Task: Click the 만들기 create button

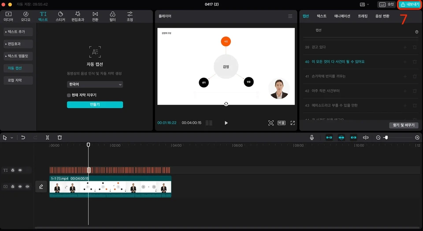Action: (95, 104)
